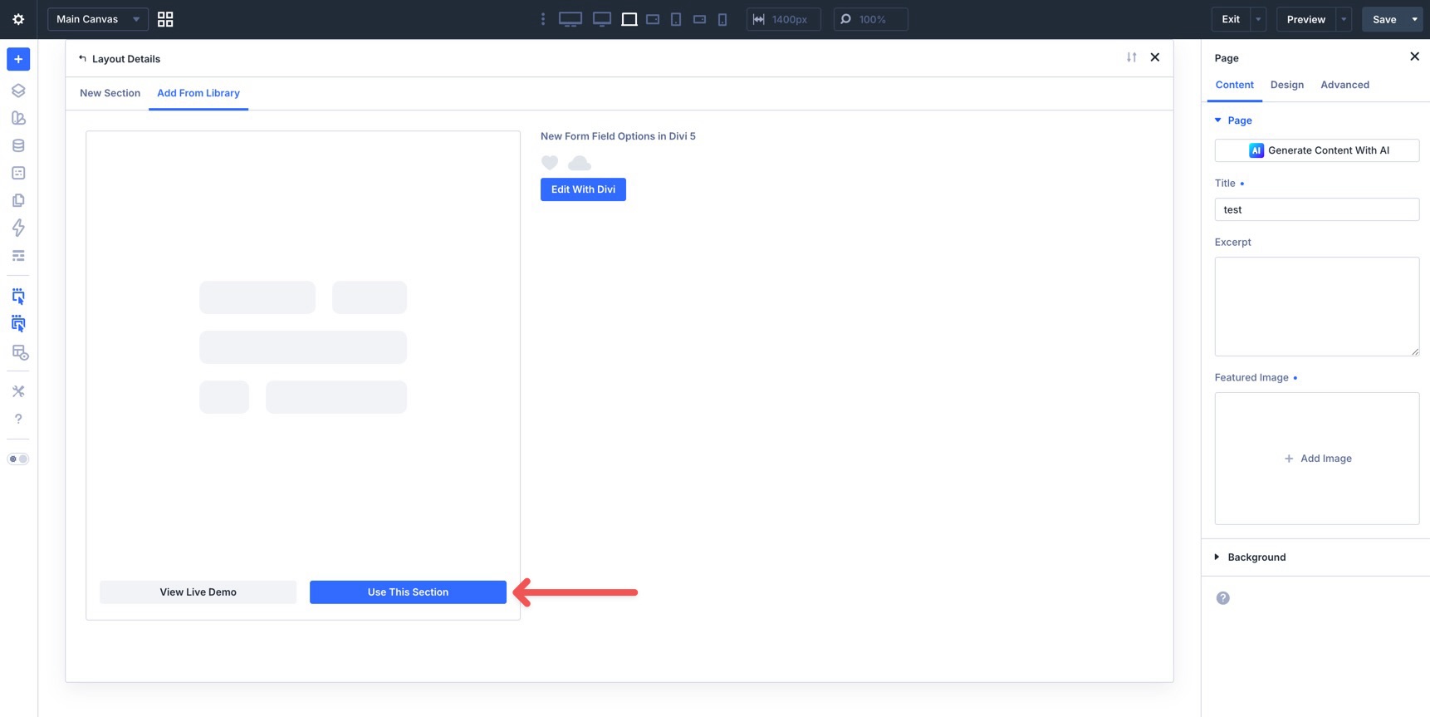1430x717 pixels.
Task: Go back using Layout Details arrow
Action: point(82,58)
